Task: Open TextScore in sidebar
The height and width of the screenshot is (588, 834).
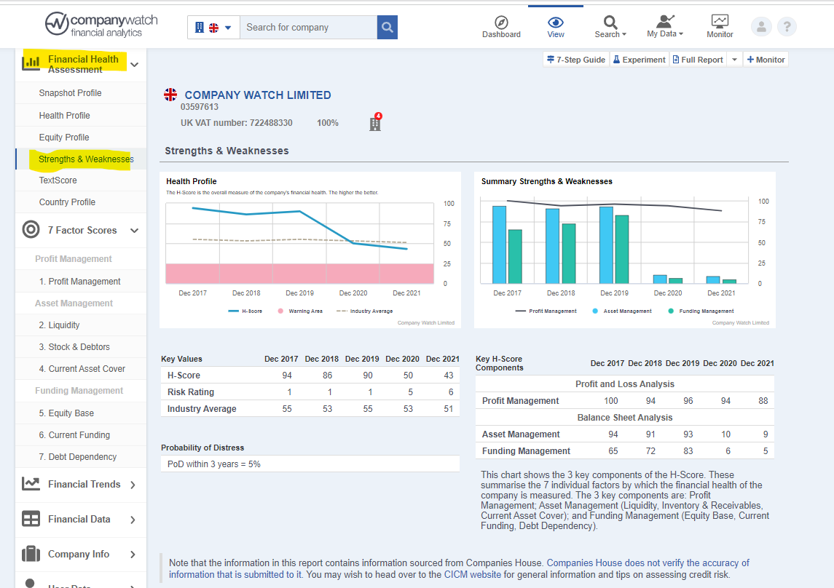Action: tap(58, 180)
